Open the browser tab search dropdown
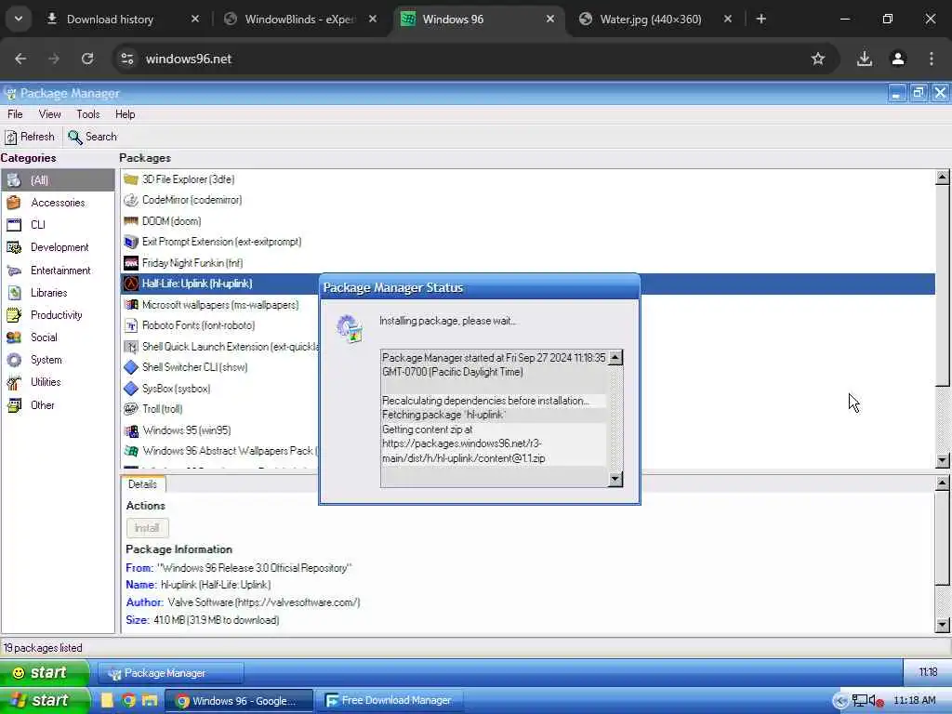Screen dimensions: 952x714 19,19
